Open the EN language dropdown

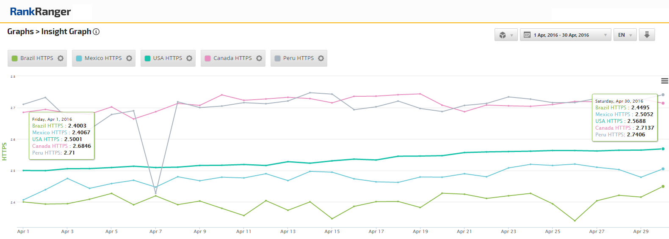(x=625, y=35)
